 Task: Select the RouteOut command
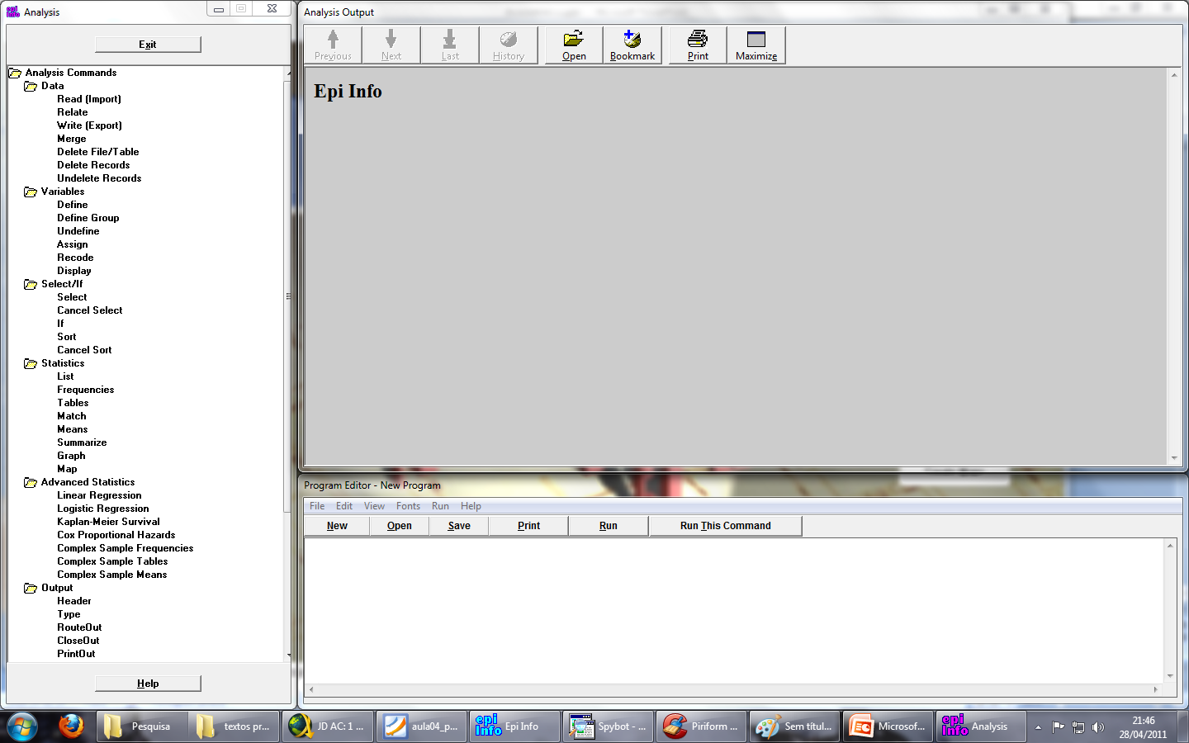click(x=79, y=627)
